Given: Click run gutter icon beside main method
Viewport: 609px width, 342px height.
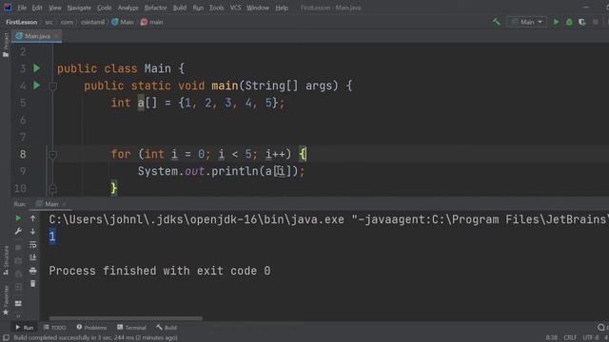Looking at the screenshot, I should (36, 85).
